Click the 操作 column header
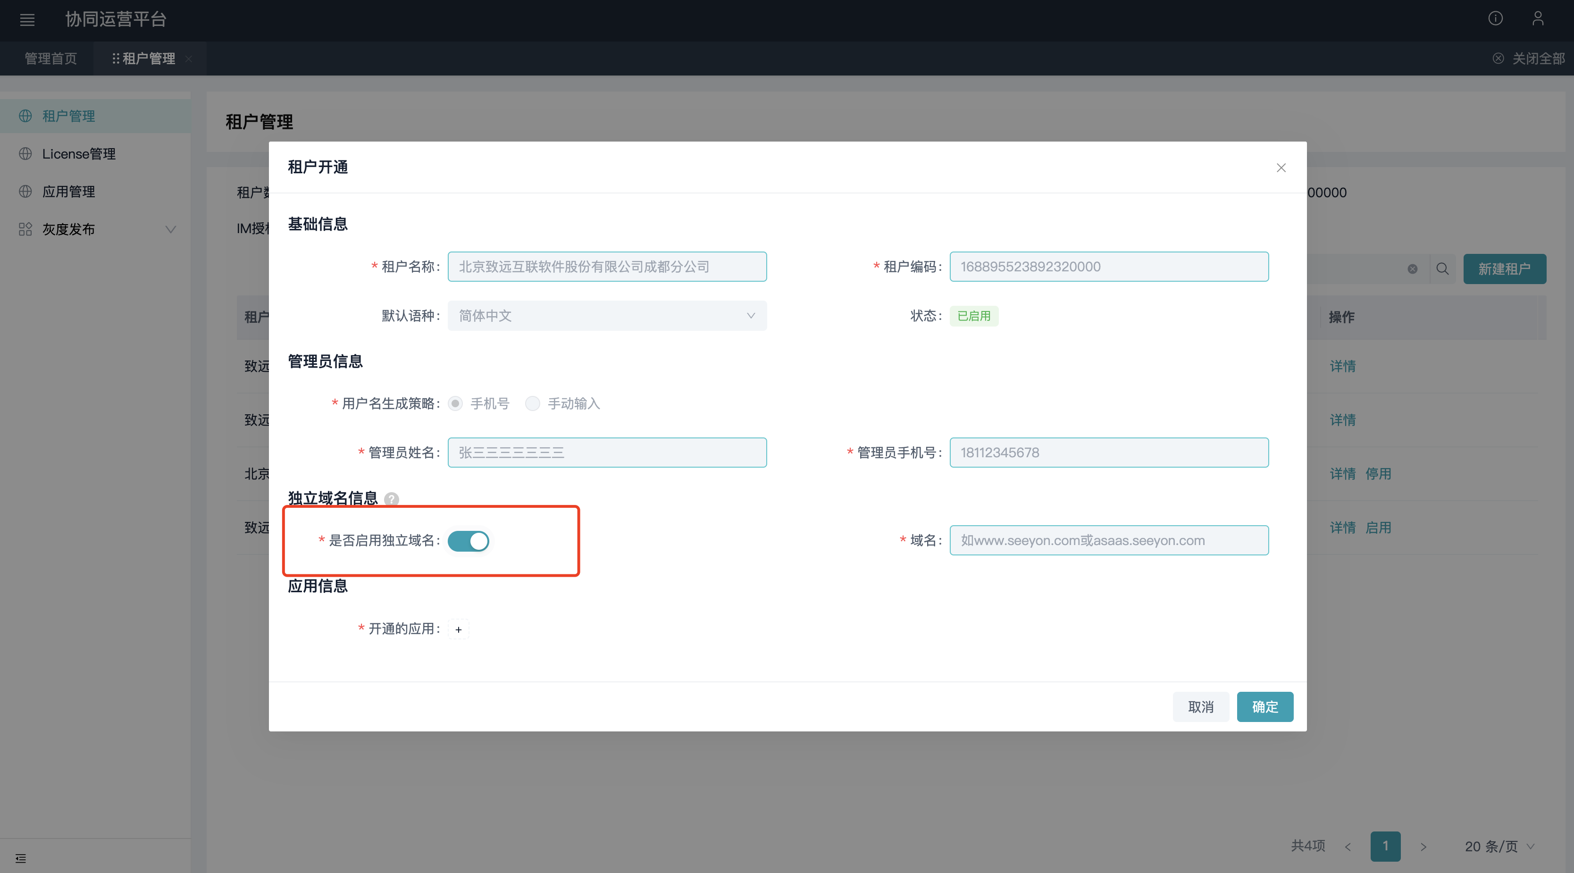Image resolution: width=1574 pixels, height=873 pixels. point(1342,317)
